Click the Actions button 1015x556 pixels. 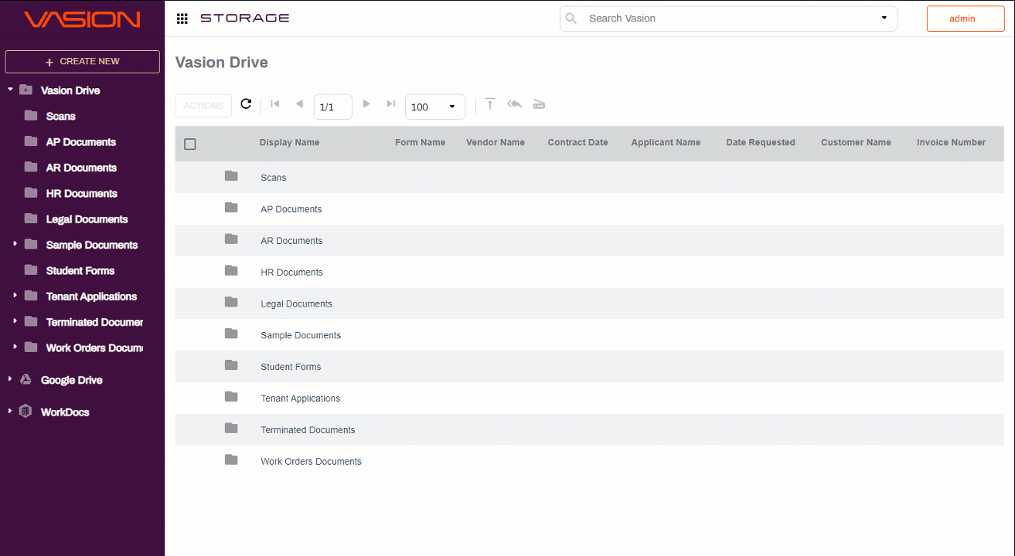203,106
